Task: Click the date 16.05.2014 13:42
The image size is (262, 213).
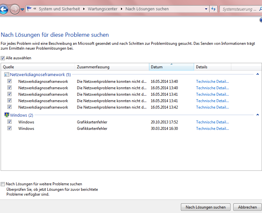Action: 164,107
